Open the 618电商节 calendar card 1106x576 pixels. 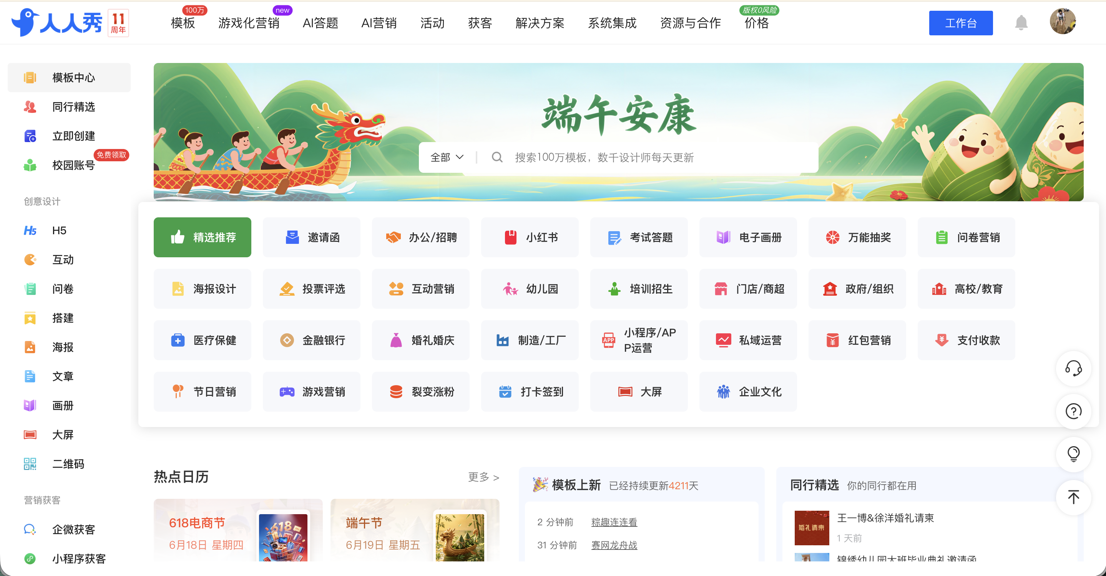pyautogui.click(x=238, y=530)
